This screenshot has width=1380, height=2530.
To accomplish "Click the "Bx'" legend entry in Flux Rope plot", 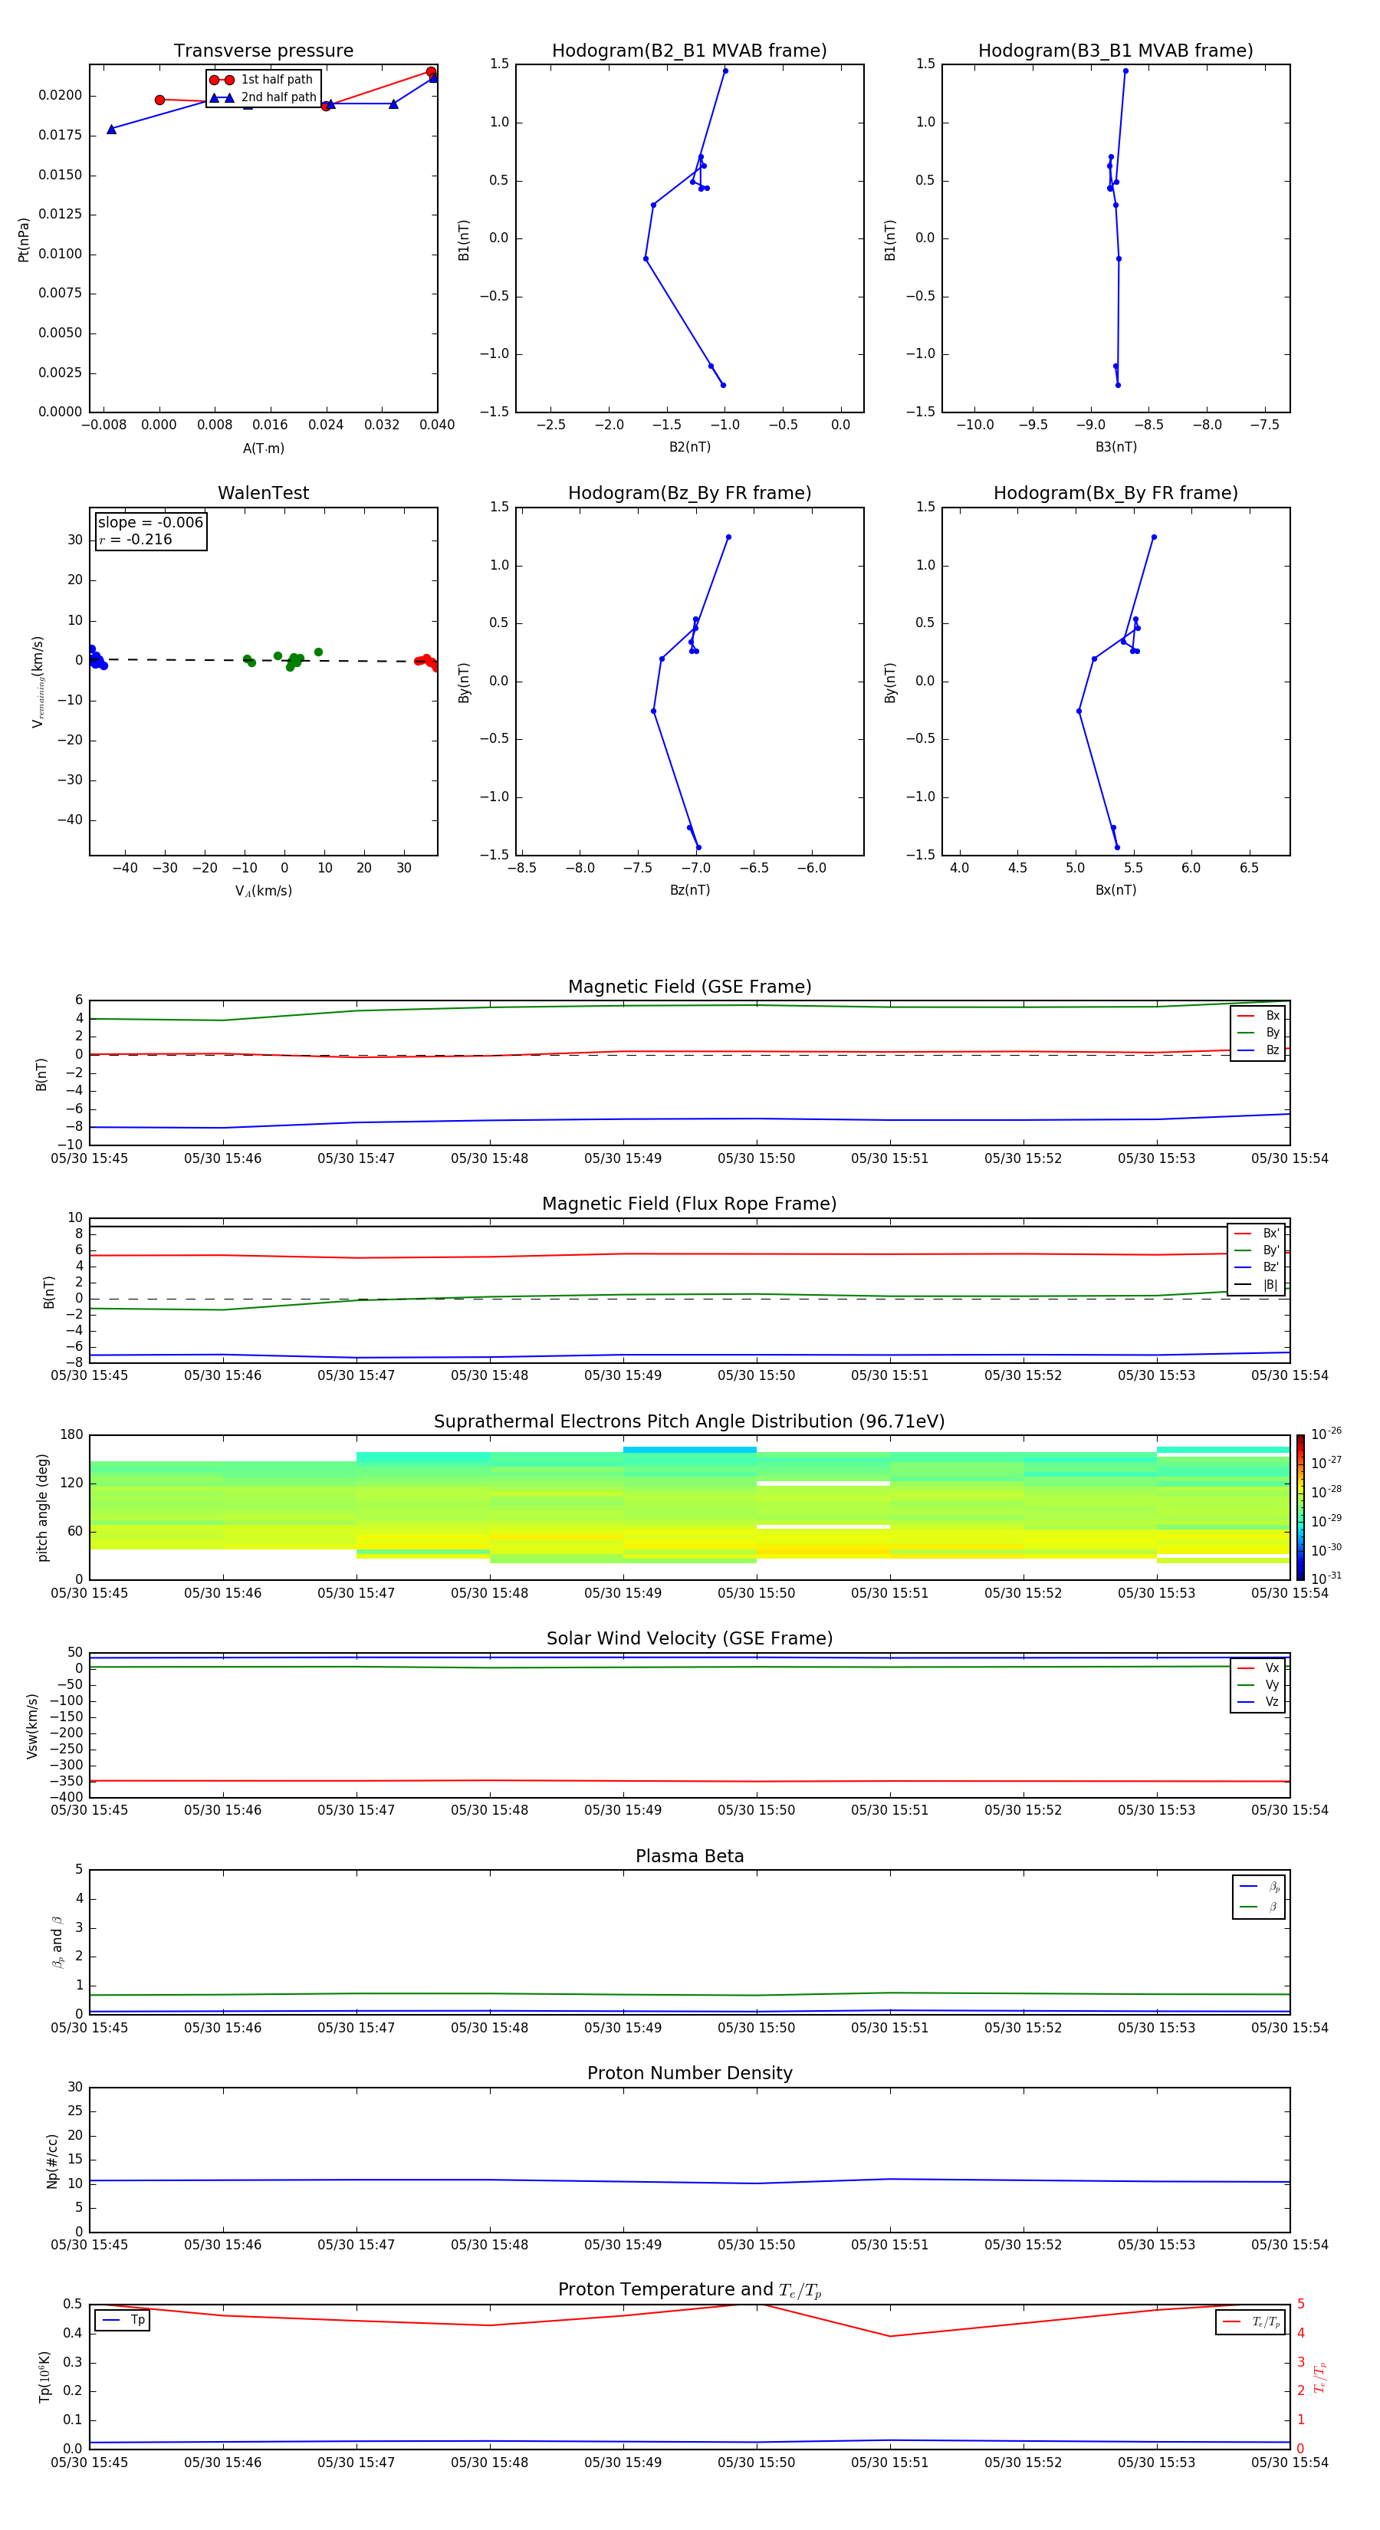I will [1257, 1234].
